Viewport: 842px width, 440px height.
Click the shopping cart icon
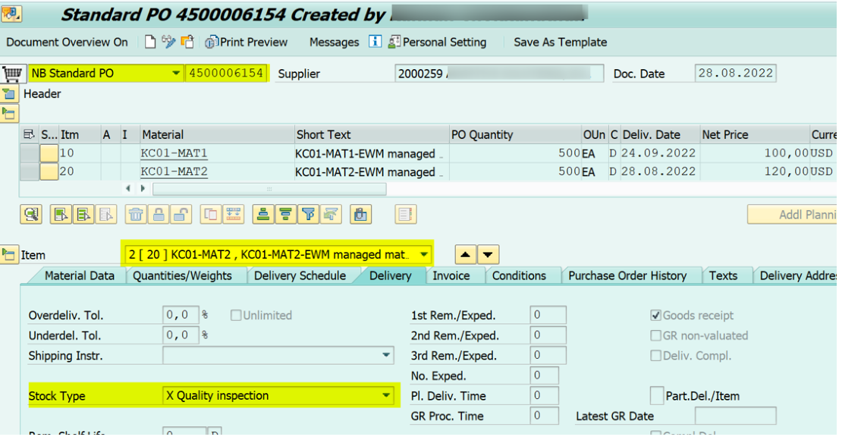[11, 74]
